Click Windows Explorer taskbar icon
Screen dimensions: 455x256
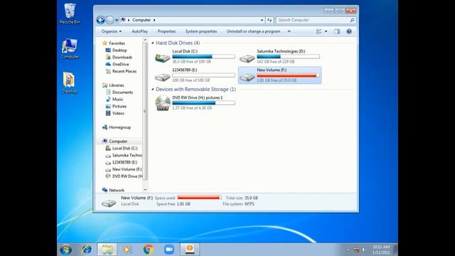click(x=107, y=250)
